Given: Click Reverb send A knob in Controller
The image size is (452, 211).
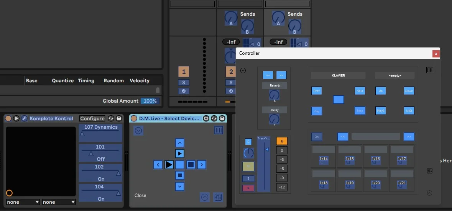Looking at the screenshot, I should point(274,95).
